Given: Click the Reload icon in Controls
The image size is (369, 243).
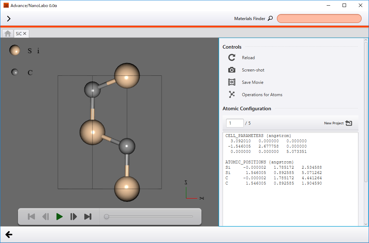Looking at the screenshot, I should point(231,57).
